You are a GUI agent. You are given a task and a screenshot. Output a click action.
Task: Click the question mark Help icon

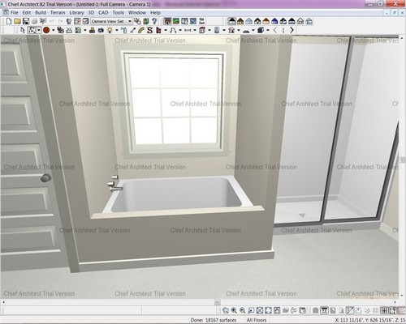154,21
